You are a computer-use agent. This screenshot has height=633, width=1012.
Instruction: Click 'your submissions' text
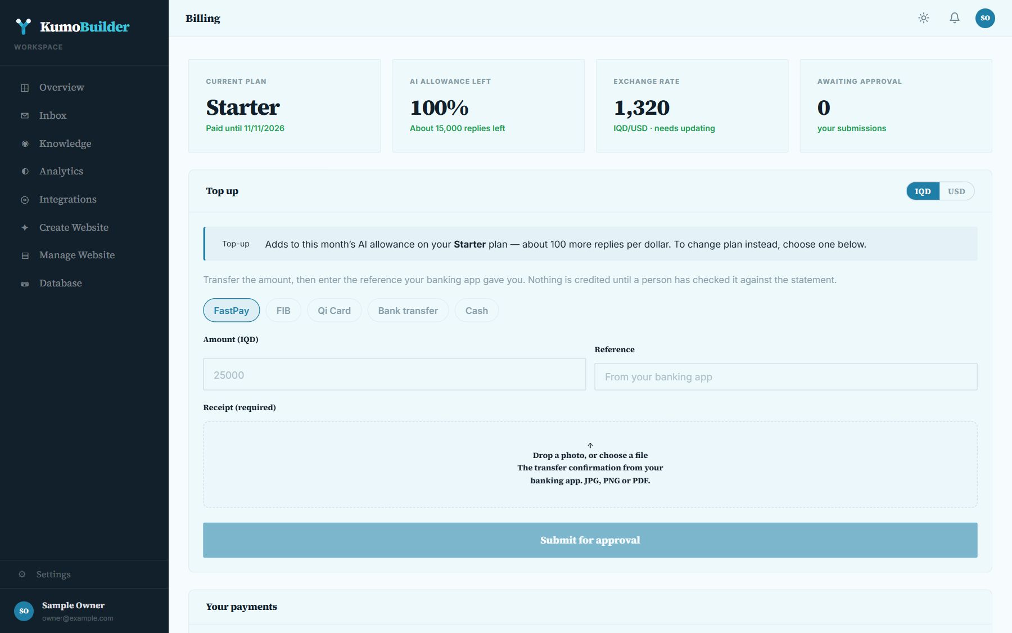point(852,128)
